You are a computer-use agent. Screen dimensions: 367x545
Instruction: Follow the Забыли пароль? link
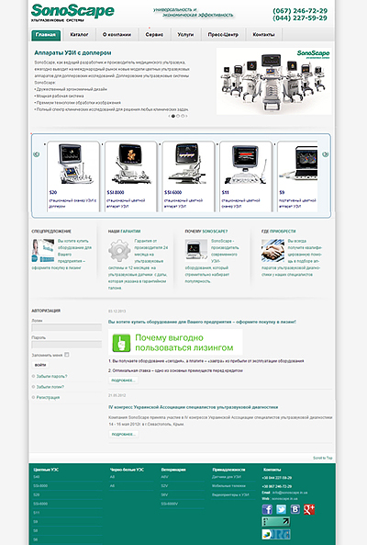(51, 377)
